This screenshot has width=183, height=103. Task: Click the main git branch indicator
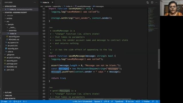coord(4,102)
